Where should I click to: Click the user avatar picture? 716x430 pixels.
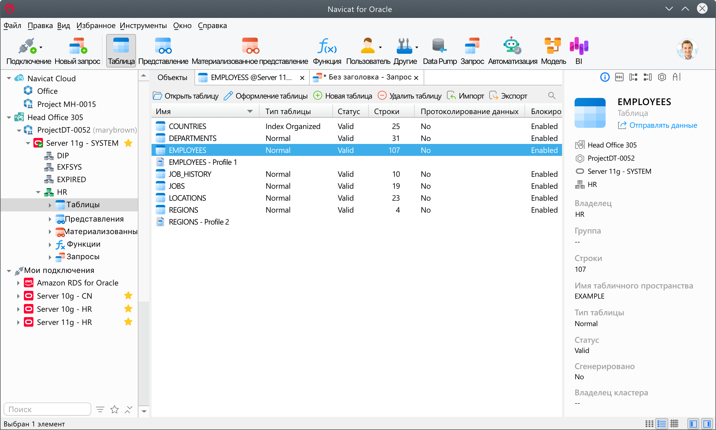687,49
